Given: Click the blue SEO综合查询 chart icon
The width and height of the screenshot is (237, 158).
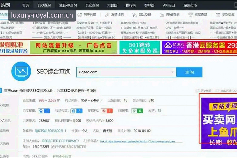Looking at the screenshot, I should click(21, 71).
